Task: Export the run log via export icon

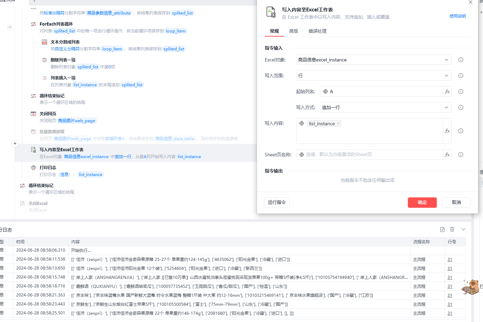Action: (x=442, y=230)
